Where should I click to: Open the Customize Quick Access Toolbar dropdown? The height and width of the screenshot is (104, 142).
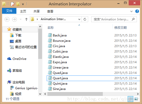pyautogui.click(x=23, y=4)
